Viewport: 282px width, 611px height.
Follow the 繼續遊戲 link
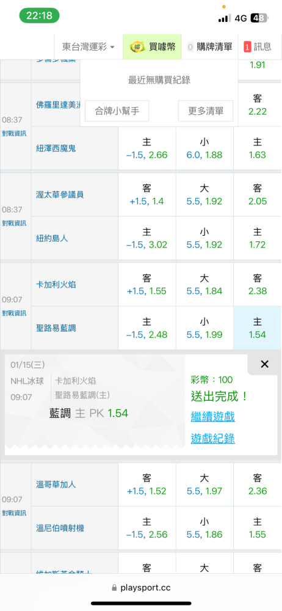click(212, 417)
